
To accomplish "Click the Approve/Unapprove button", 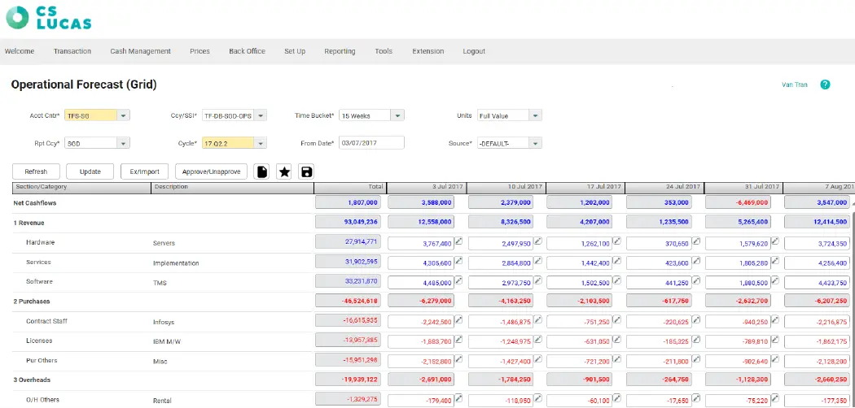I will (x=211, y=171).
